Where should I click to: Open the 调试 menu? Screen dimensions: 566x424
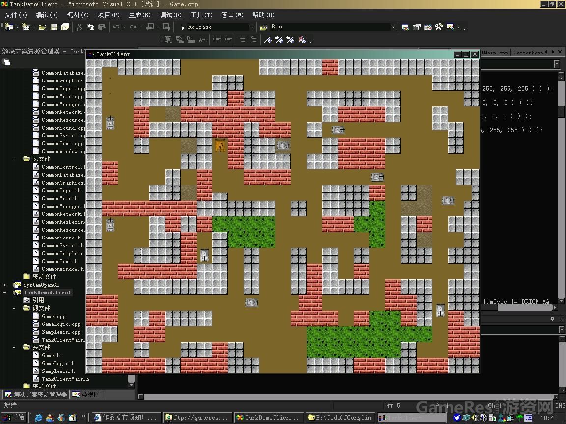click(170, 15)
